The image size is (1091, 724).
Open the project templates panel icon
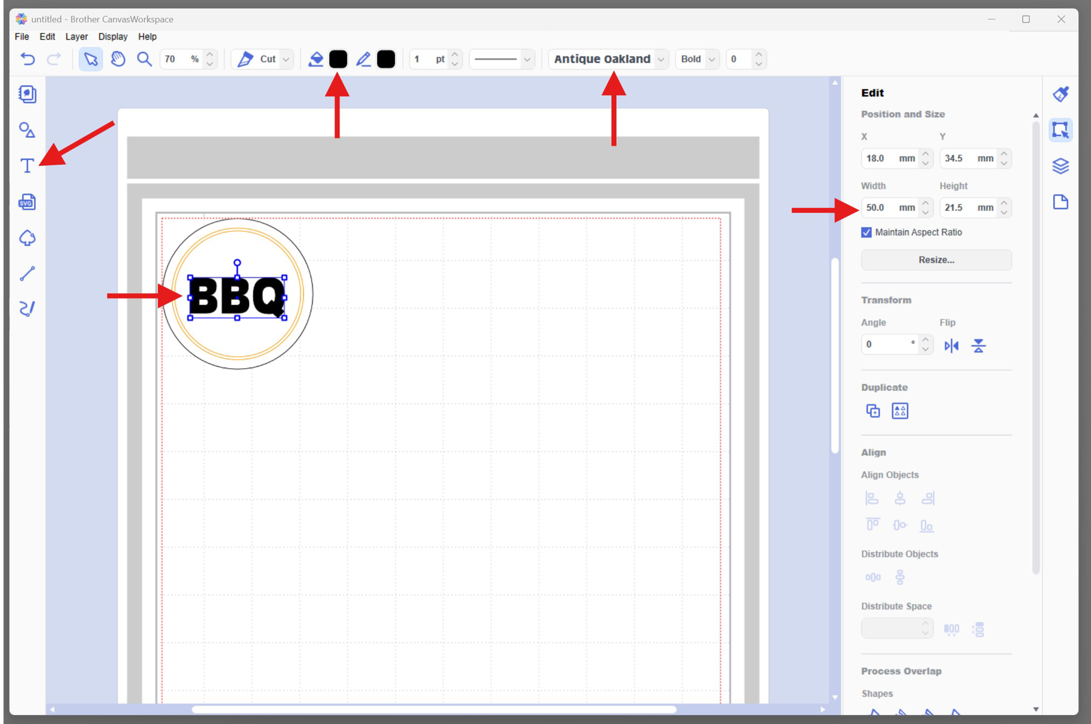tap(27, 94)
